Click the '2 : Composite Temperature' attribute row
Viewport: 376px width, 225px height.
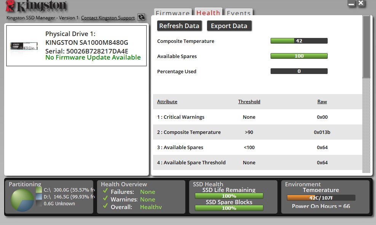257,132
